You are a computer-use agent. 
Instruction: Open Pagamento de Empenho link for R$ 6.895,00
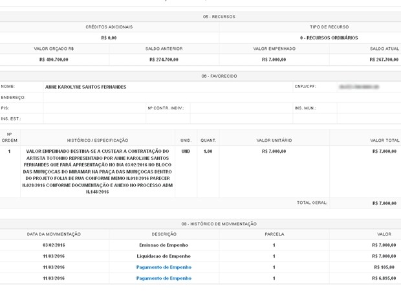[x=164, y=278]
